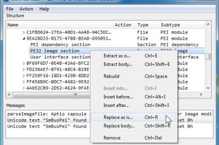Select the PEI dependency section row
219x145 pixels.
(60, 45)
